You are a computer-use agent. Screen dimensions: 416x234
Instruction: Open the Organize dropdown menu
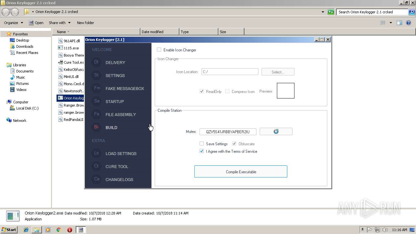pos(13,23)
